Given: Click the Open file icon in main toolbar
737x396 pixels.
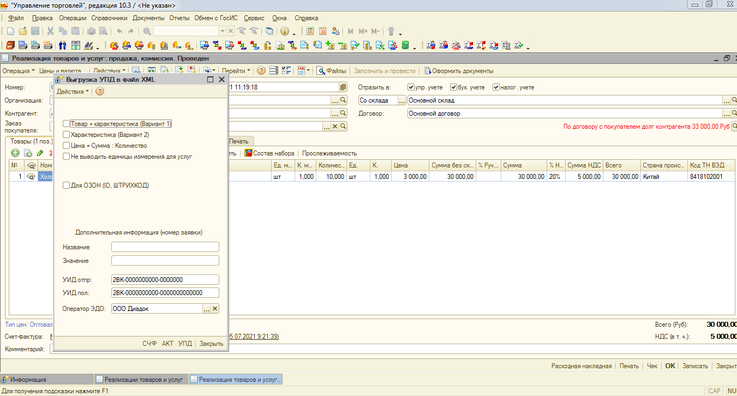Looking at the screenshot, I should click(x=22, y=31).
